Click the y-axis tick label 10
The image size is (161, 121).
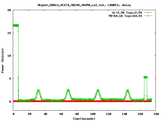pos(9,56)
